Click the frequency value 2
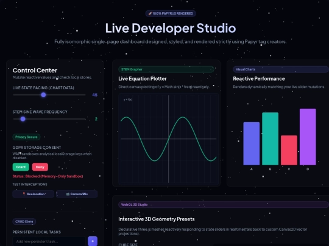 coord(96,119)
